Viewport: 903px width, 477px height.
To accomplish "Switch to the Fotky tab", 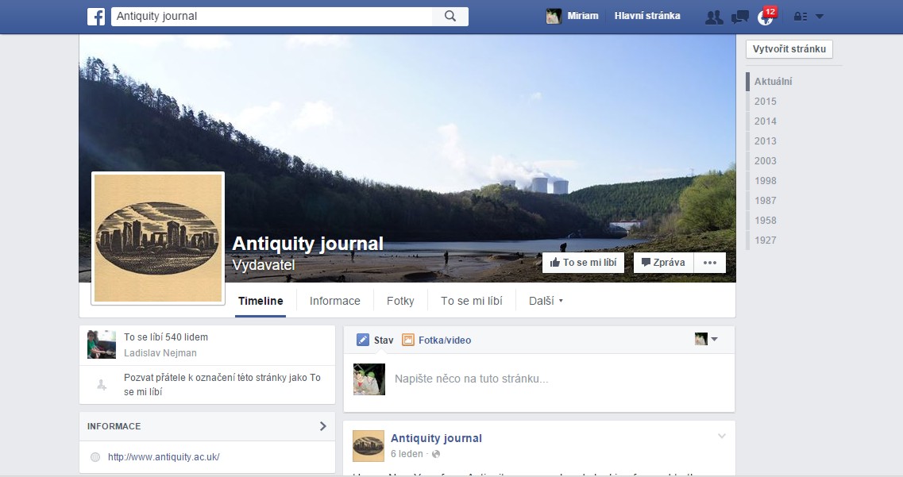I will coord(400,301).
